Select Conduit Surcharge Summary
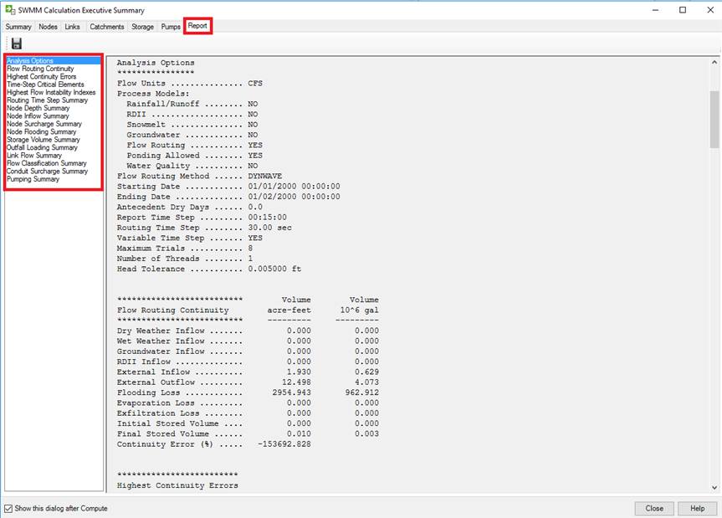 (47, 171)
